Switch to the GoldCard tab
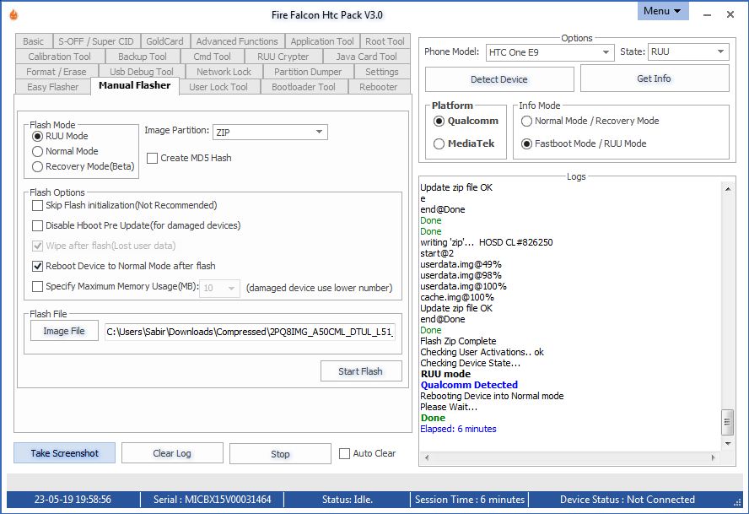 coord(164,41)
